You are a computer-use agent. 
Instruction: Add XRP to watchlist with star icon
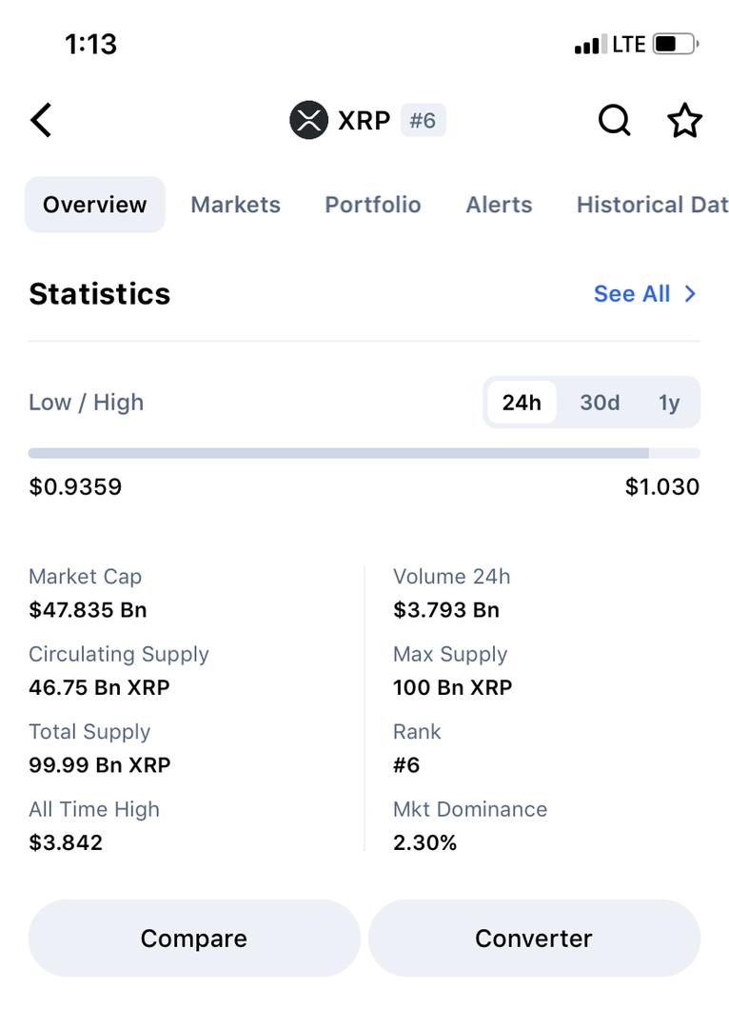(684, 121)
